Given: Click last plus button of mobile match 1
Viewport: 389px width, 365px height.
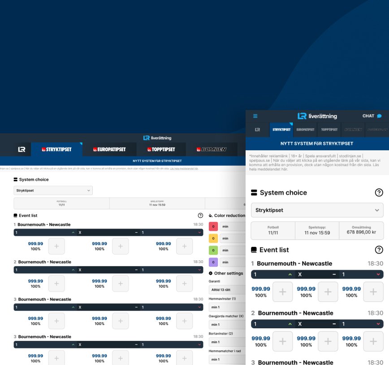Looking at the screenshot, I should coord(373,292).
